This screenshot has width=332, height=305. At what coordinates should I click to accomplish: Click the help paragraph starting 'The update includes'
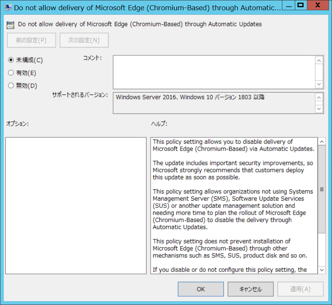pos(233,170)
